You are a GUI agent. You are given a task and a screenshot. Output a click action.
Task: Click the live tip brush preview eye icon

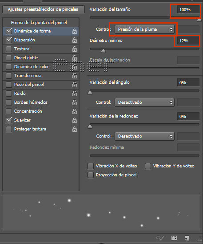[x=160, y=238]
